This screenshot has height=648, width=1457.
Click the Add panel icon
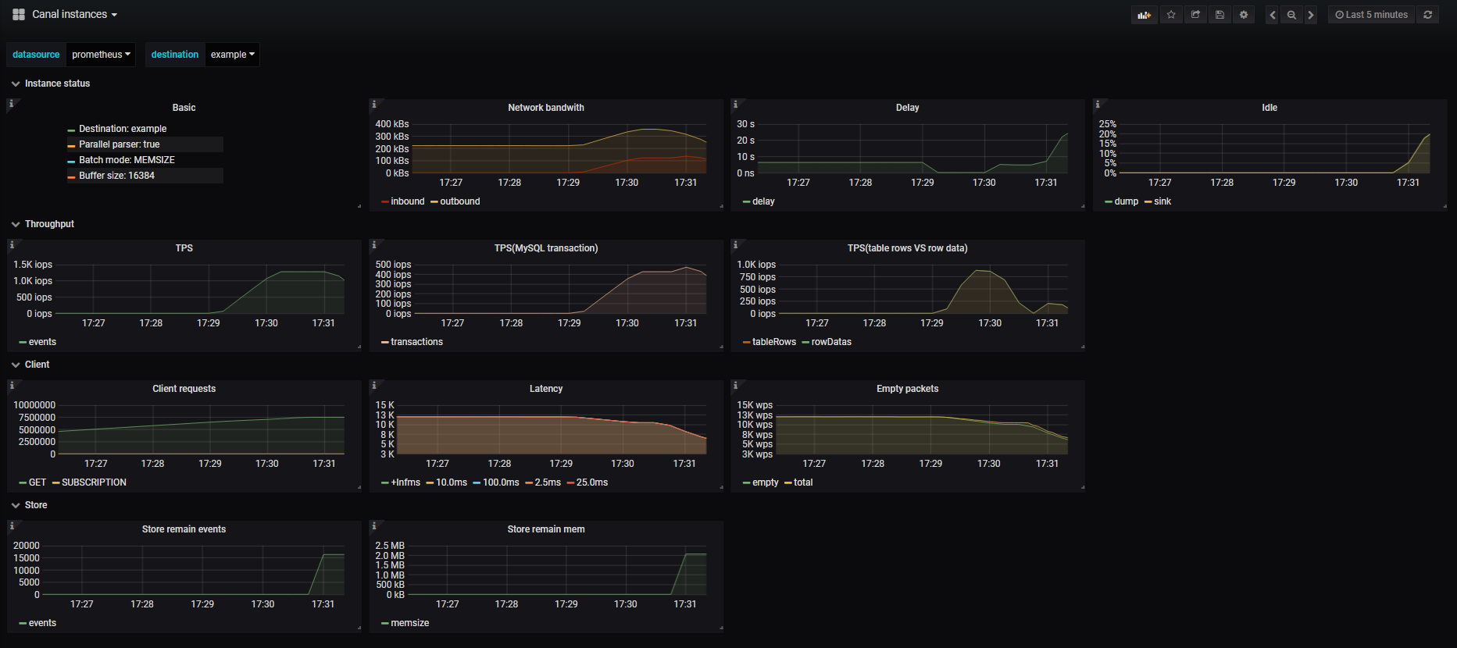click(1145, 15)
